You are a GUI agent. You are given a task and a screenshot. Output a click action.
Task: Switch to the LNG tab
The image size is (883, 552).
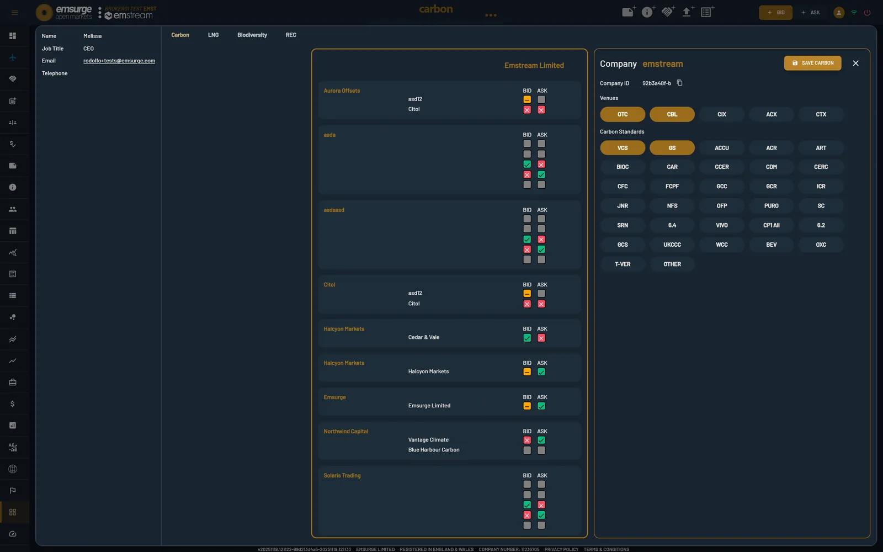214,35
